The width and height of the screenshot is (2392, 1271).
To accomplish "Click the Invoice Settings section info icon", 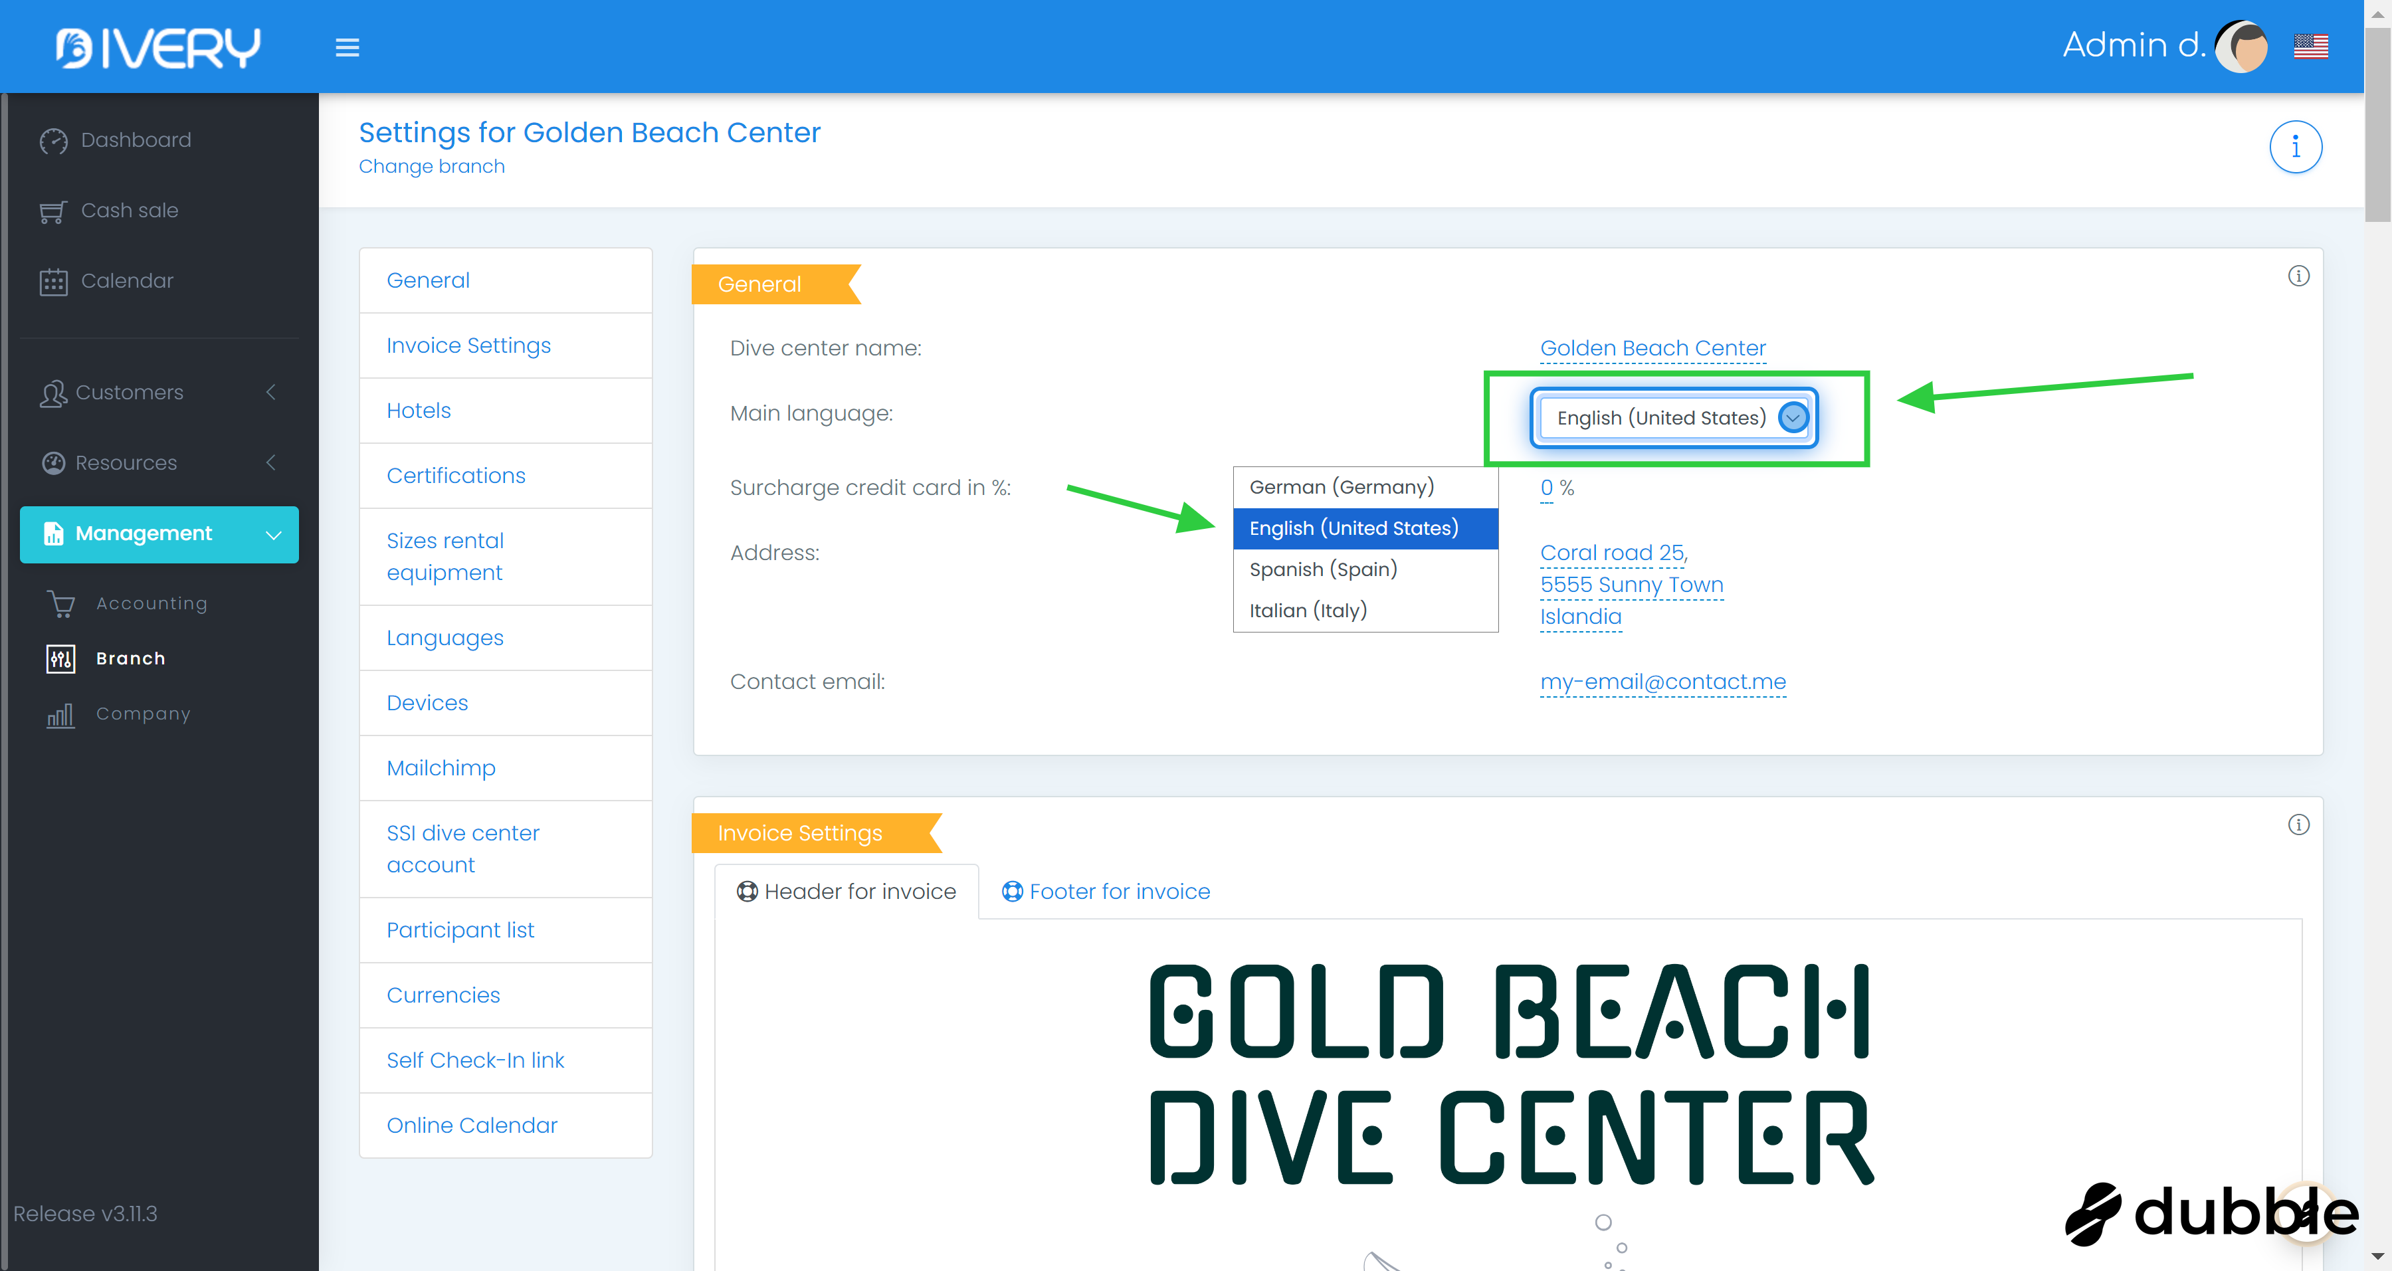I will pyautogui.click(x=2298, y=825).
